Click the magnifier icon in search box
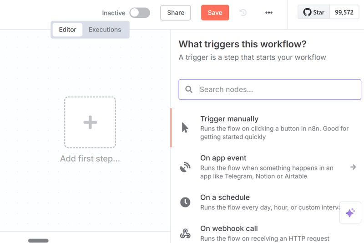 tap(189, 89)
